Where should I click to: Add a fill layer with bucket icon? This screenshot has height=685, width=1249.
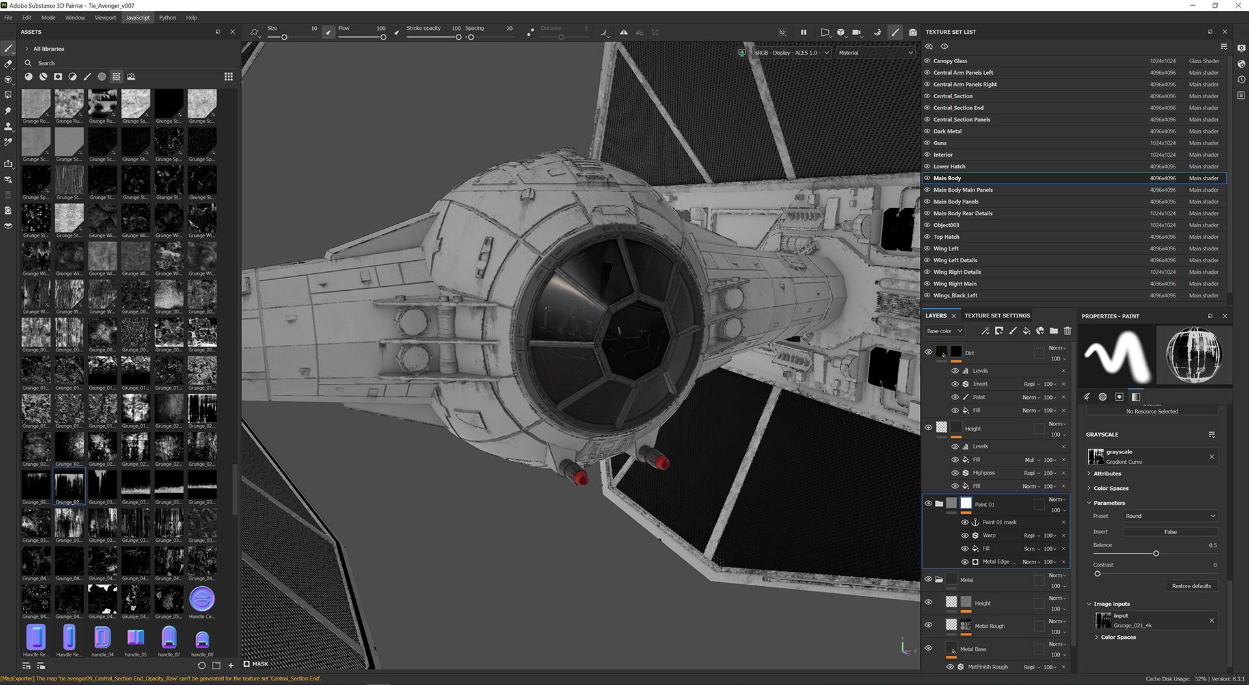coord(1027,331)
